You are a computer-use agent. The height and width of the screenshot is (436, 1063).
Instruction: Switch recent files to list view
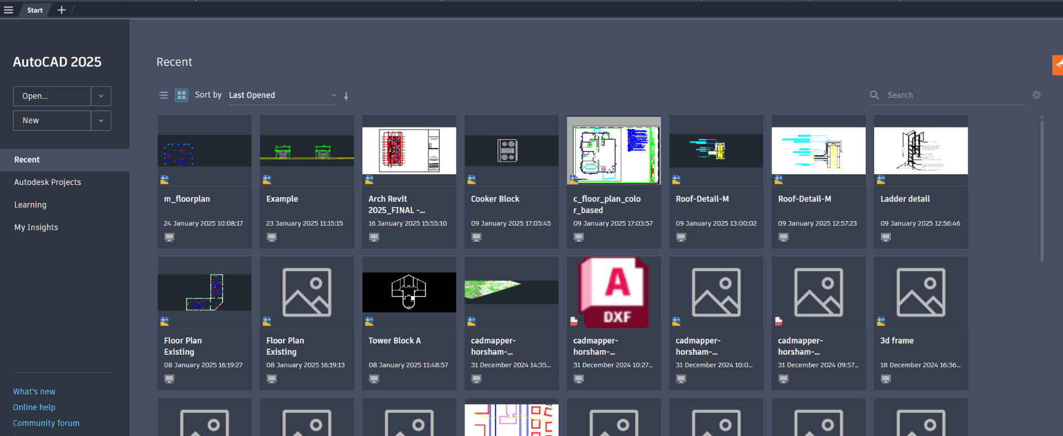pos(163,95)
